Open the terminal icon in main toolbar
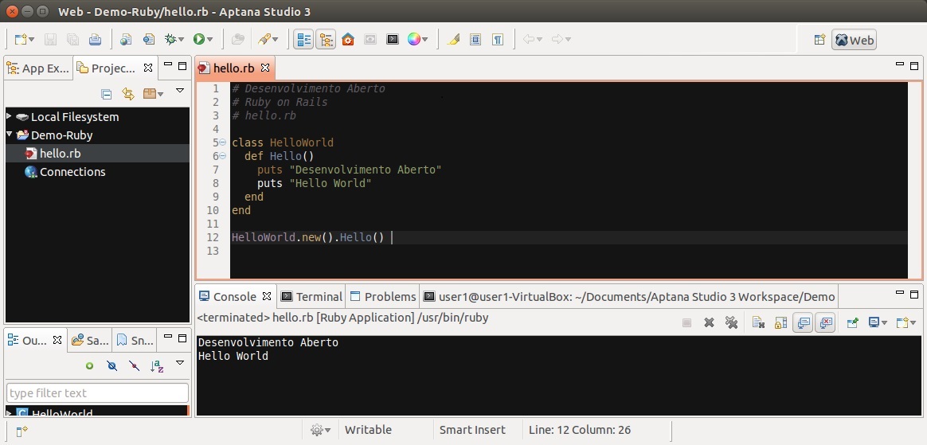The width and height of the screenshot is (927, 445). pos(393,39)
